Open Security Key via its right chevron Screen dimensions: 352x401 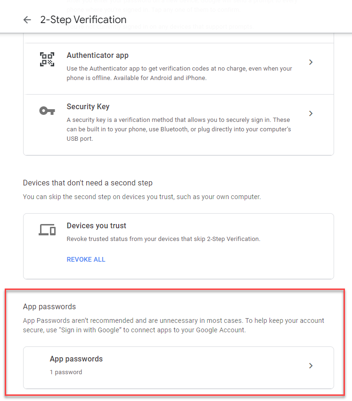click(311, 113)
